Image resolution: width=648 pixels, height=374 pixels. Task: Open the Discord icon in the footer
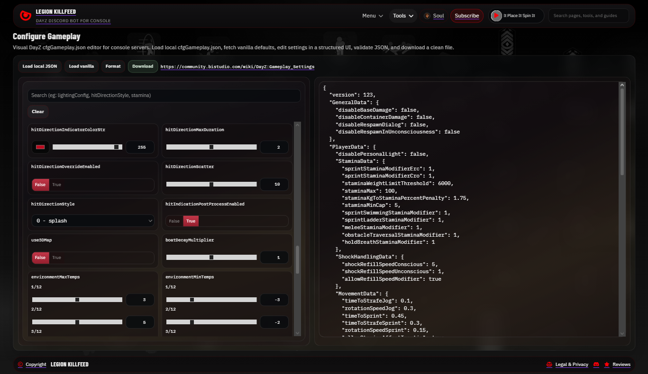(596, 365)
